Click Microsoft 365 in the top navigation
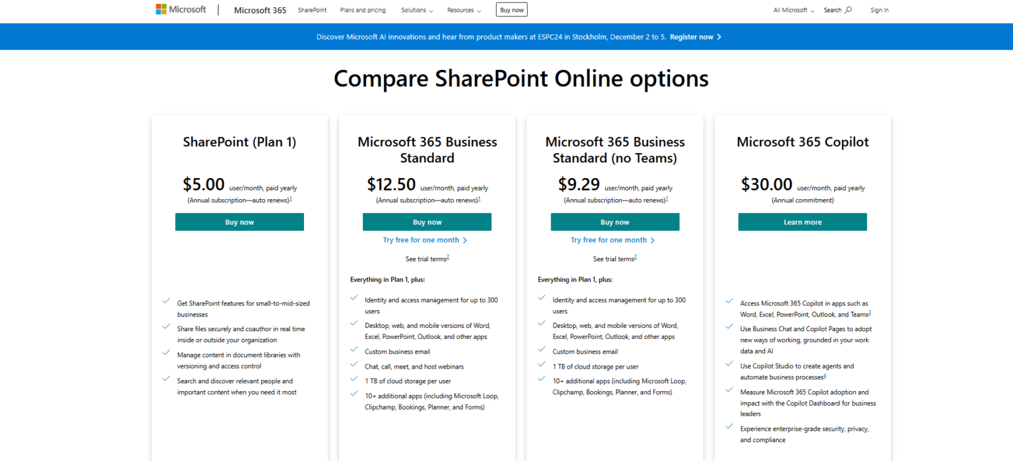 coord(260,10)
